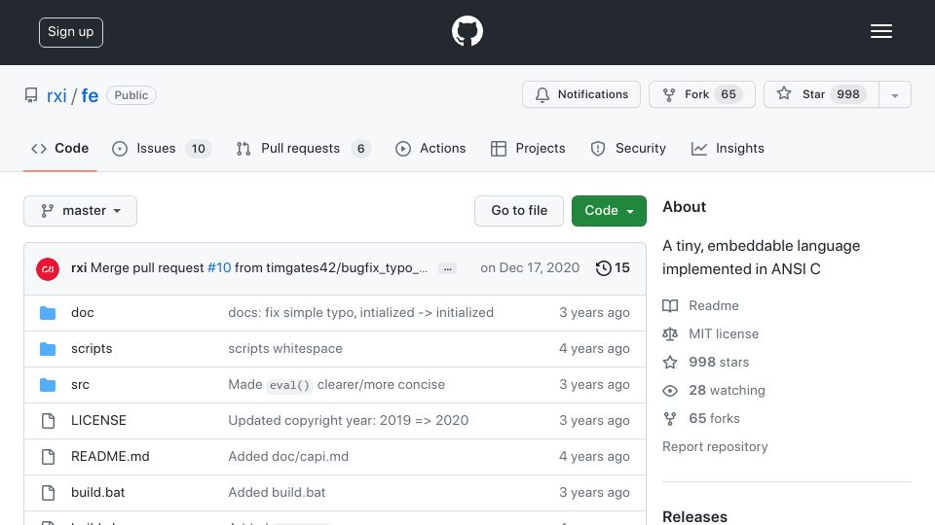This screenshot has height=525, width=935.
Task: Fork the repository with Fork button
Action: (702, 94)
